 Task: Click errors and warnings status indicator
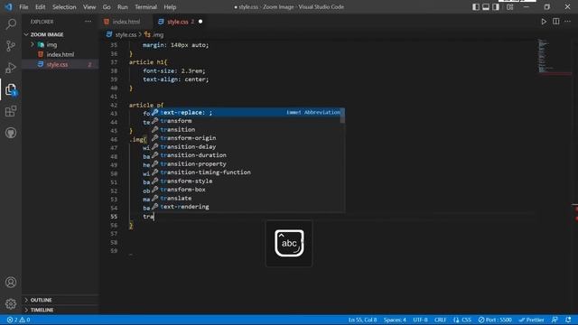click(x=18, y=320)
